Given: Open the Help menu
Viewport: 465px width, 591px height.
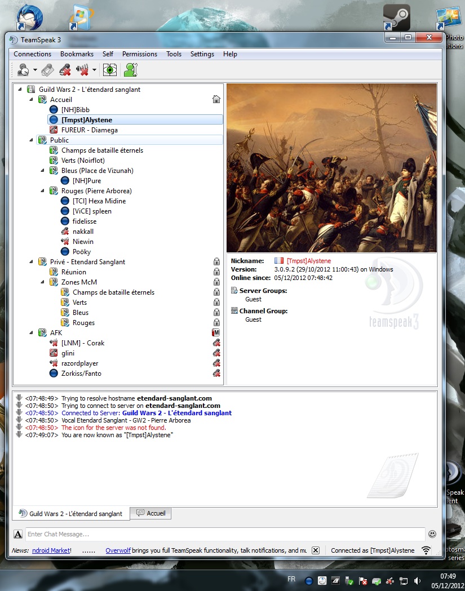Looking at the screenshot, I should tap(230, 54).
